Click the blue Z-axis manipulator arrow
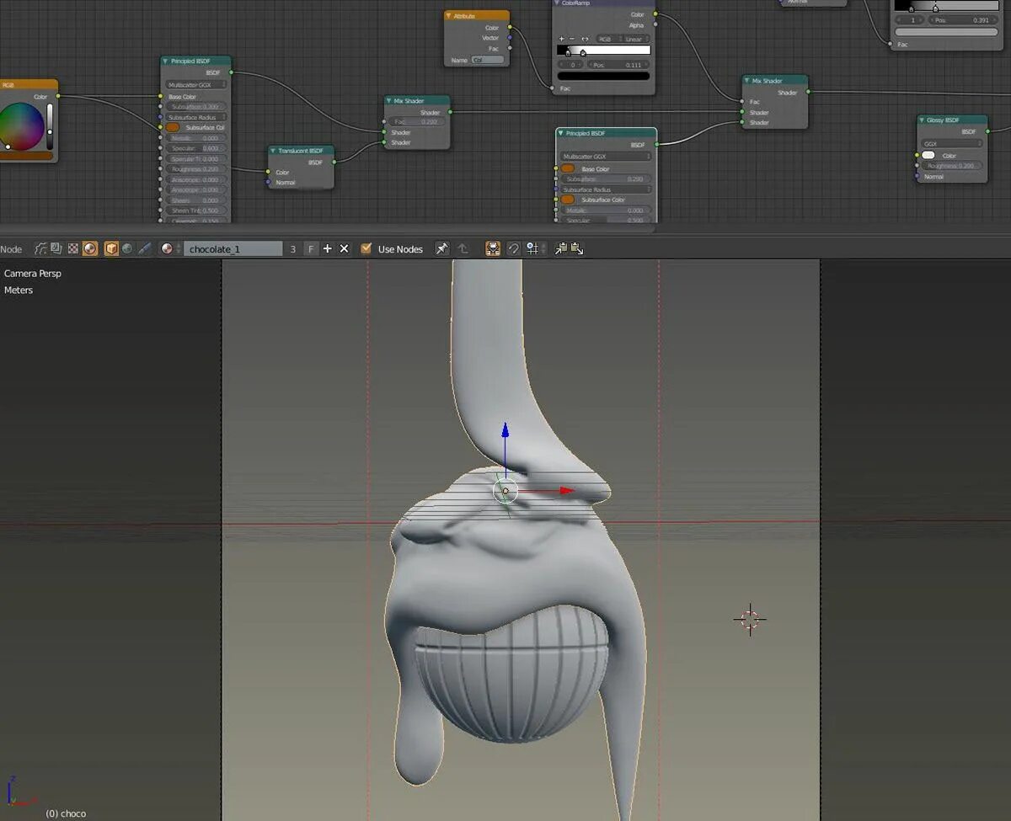Viewport: 1011px width, 821px height. pyautogui.click(x=505, y=429)
